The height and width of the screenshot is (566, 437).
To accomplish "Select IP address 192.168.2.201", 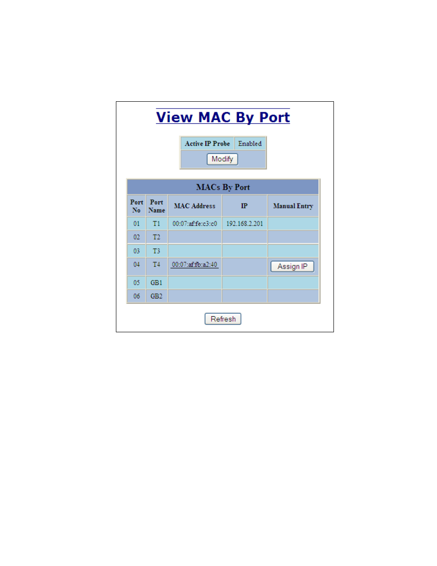I will (x=245, y=224).
